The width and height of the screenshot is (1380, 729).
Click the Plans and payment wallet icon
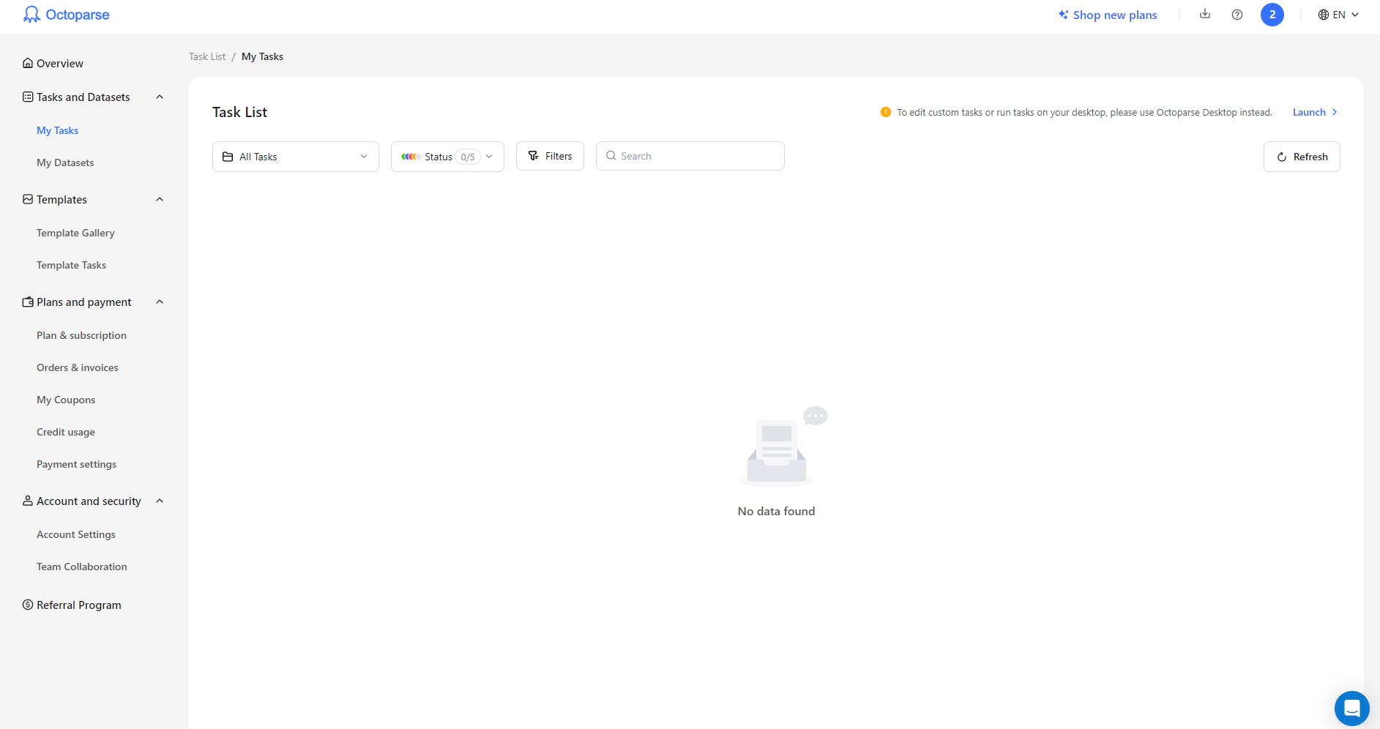coord(28,302)
